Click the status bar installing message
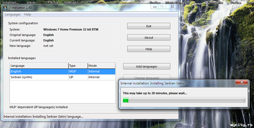 (43, 117)
